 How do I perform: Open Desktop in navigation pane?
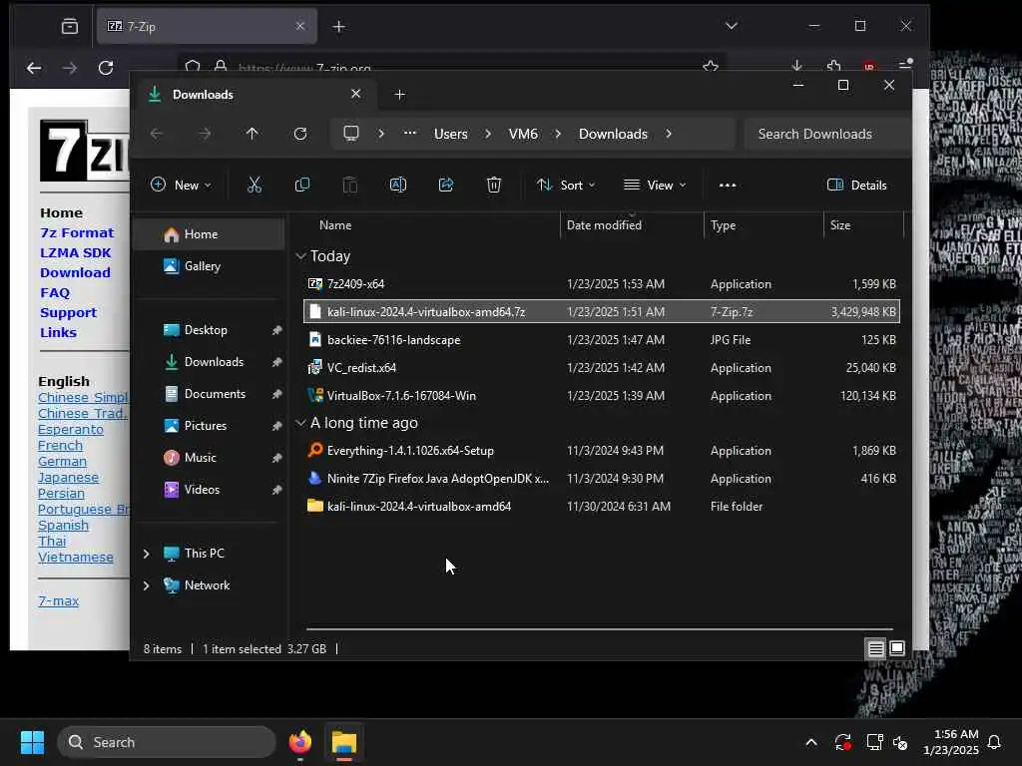click(209, 330)
